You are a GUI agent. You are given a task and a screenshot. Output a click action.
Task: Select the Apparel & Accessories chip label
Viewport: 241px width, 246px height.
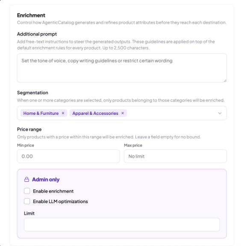click(x=95, y=113)
